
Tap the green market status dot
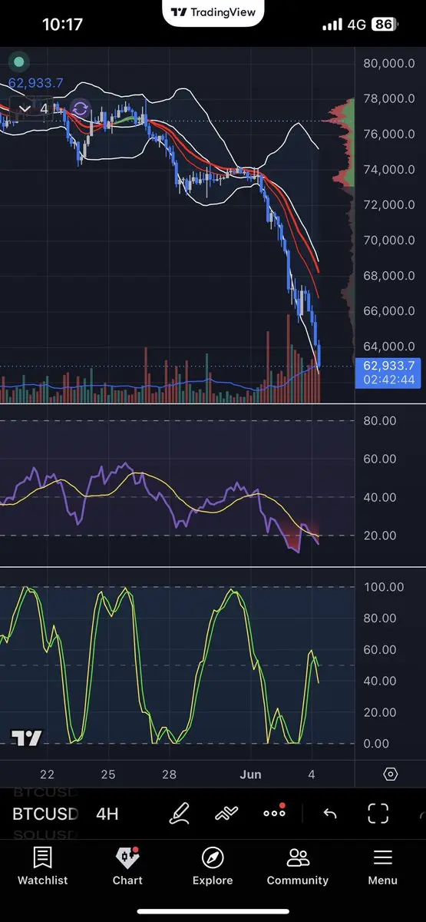[x=18, y=61]
